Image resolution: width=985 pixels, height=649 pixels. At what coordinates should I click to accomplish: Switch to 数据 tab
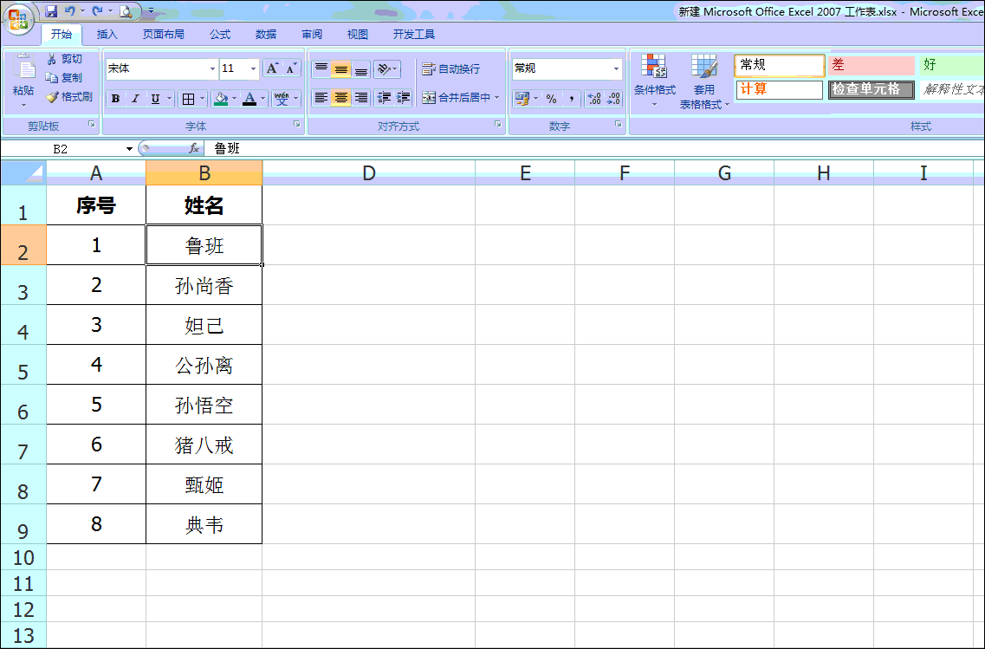tap(266, 35)
